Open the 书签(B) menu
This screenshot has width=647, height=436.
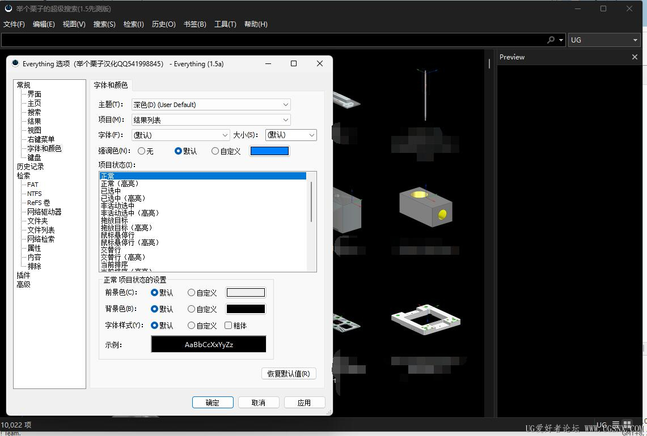click(194, 24)
